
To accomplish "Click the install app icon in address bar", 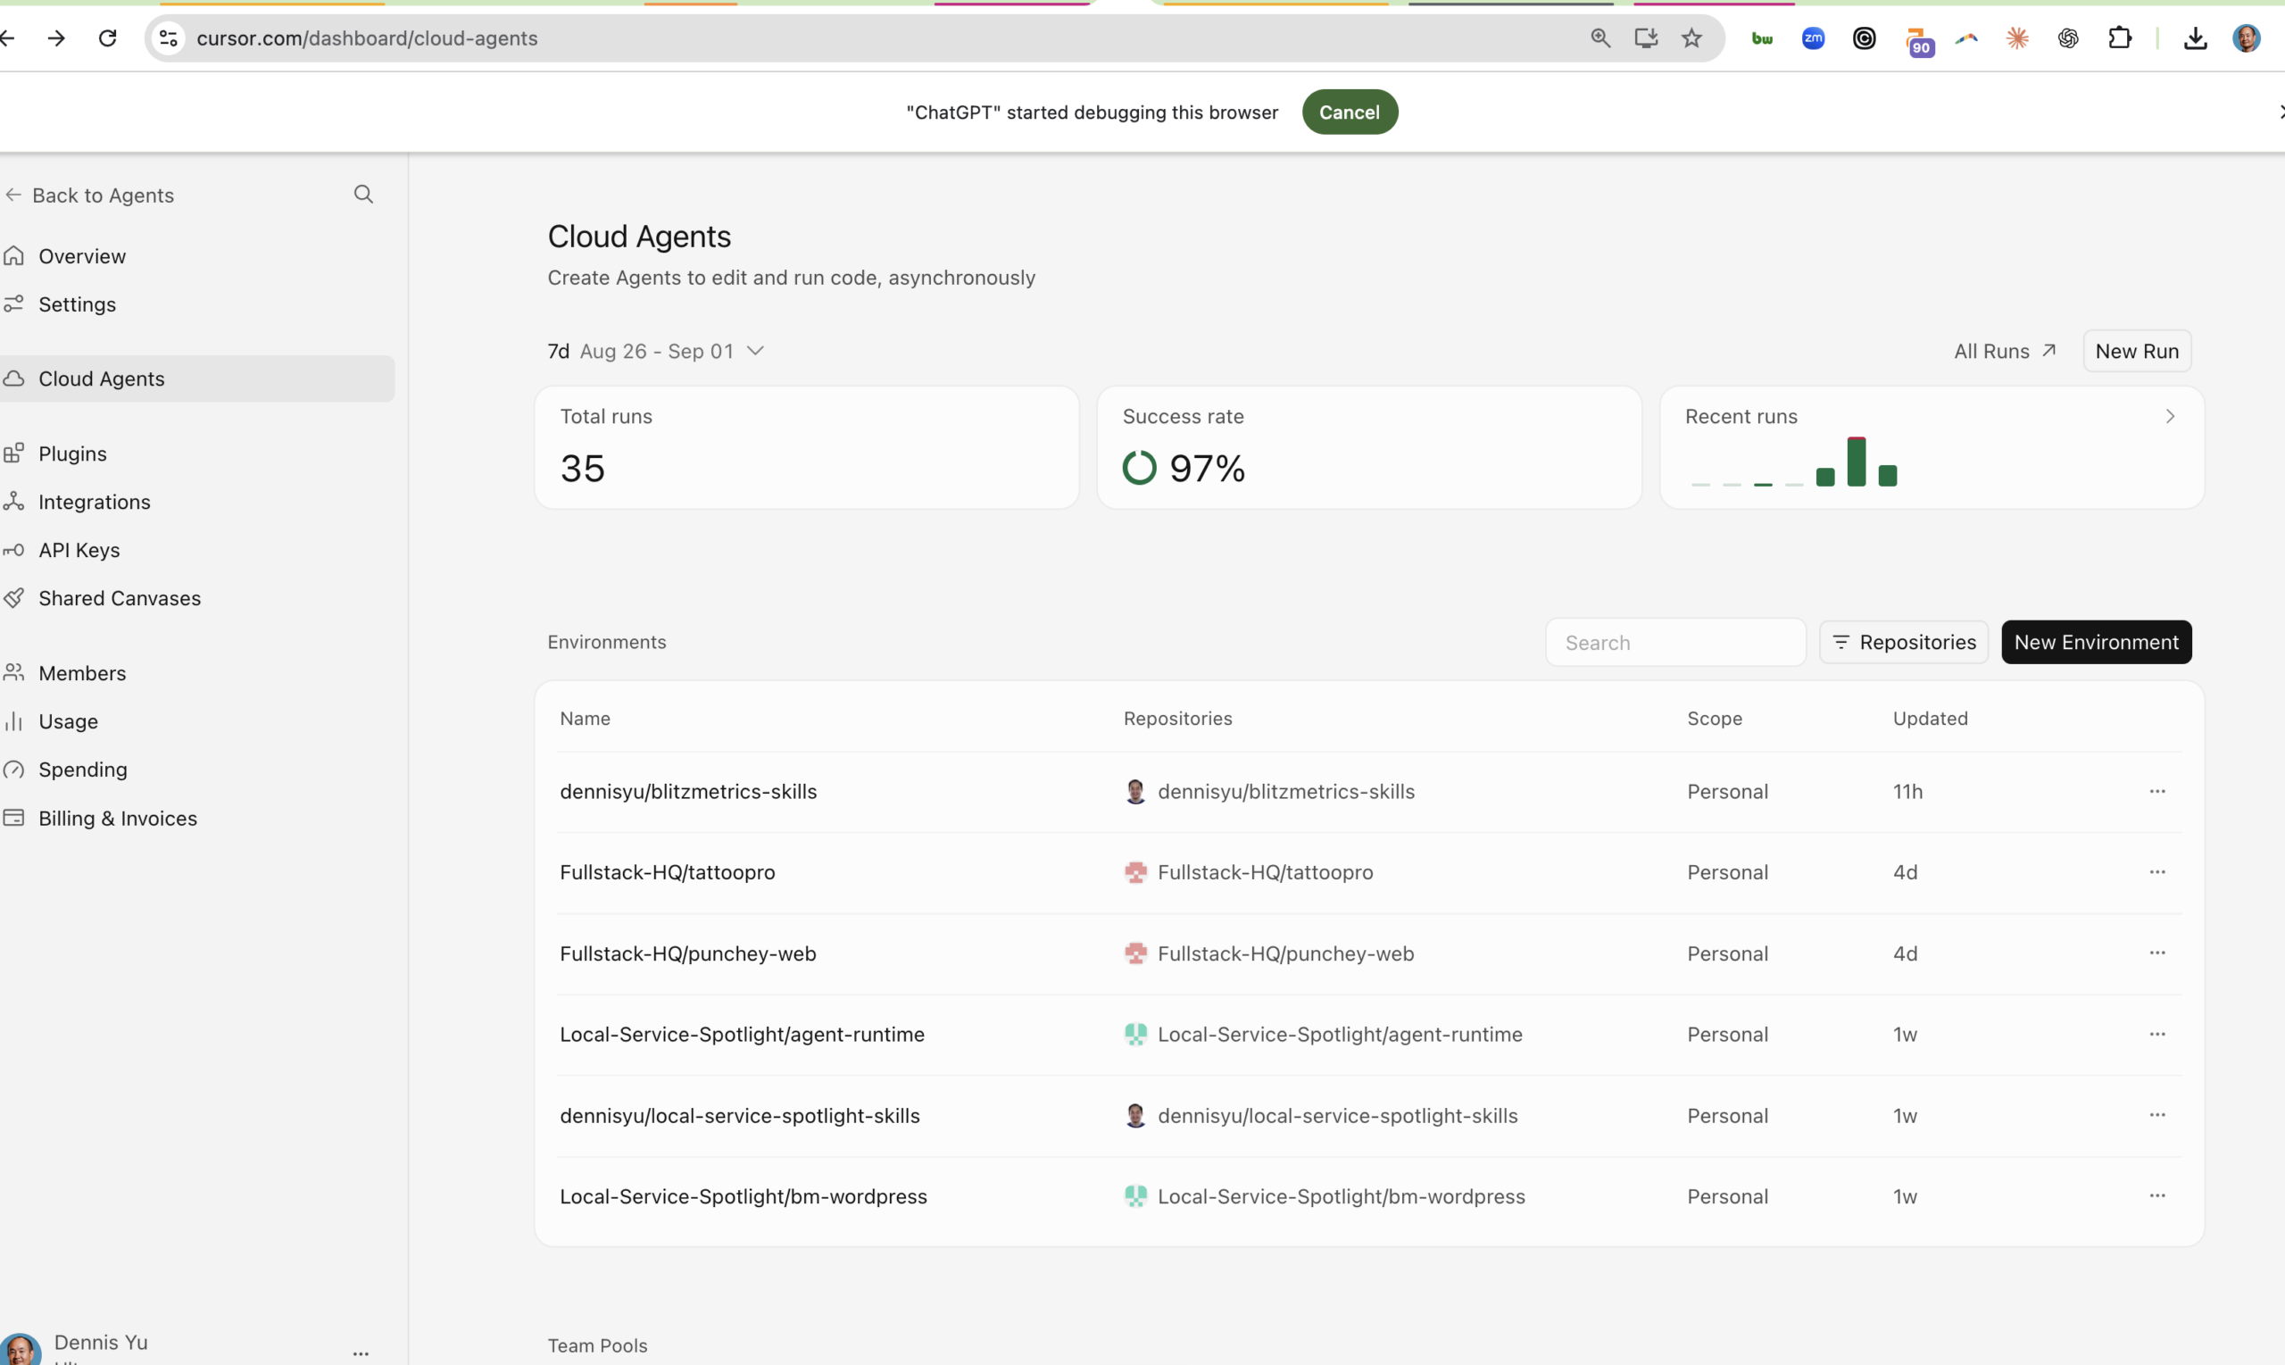I will [x=1646, y=37].
